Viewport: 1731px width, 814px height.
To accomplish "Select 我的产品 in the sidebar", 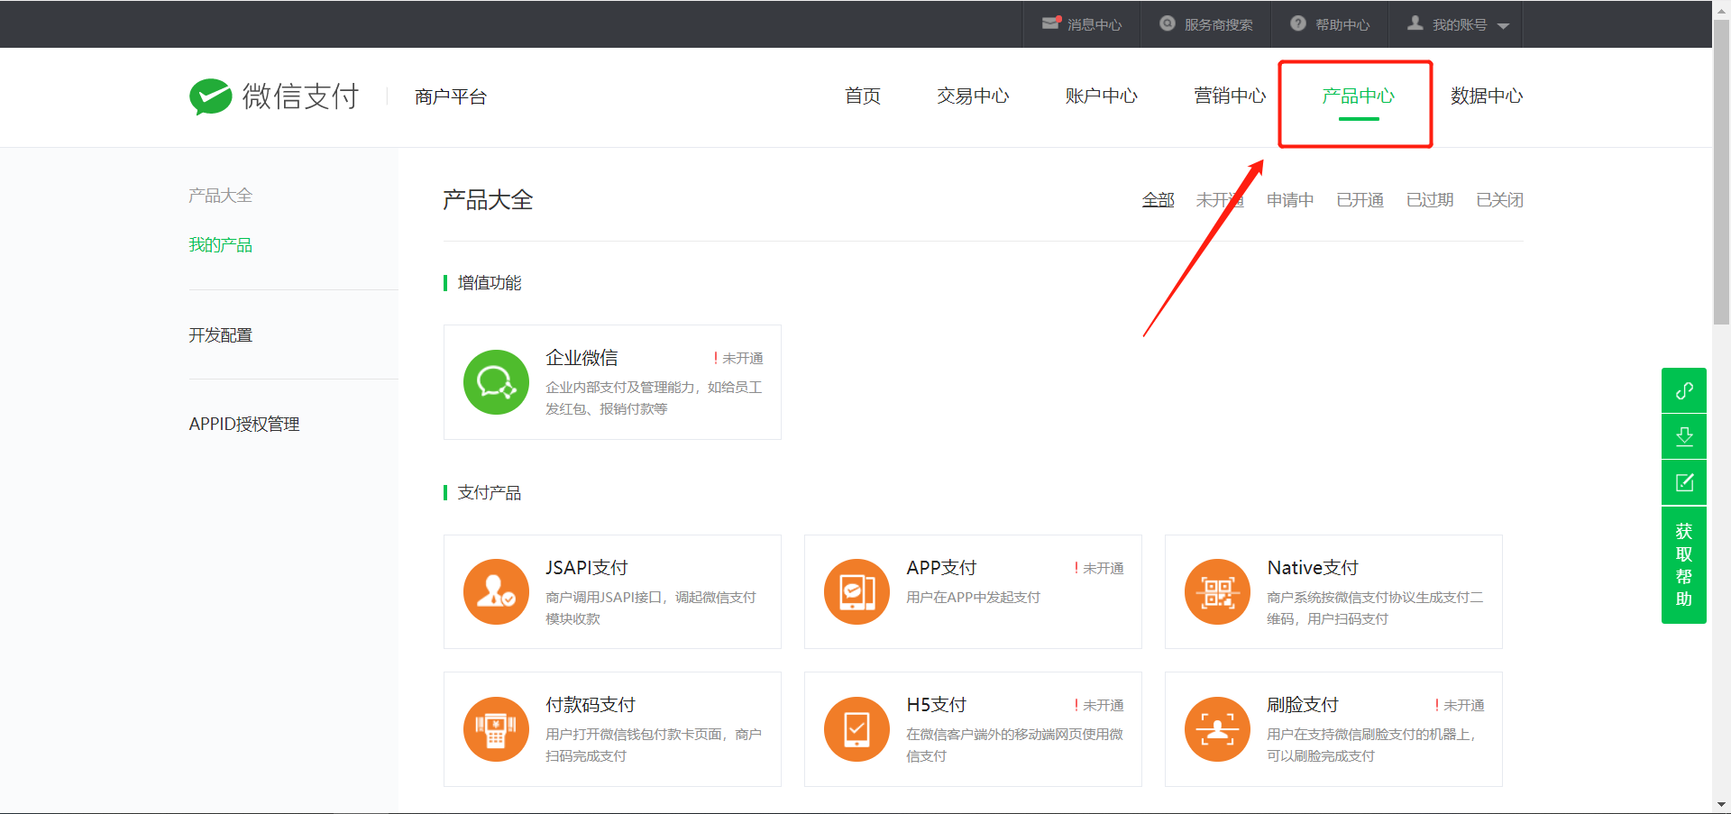I will click(220, 245).
